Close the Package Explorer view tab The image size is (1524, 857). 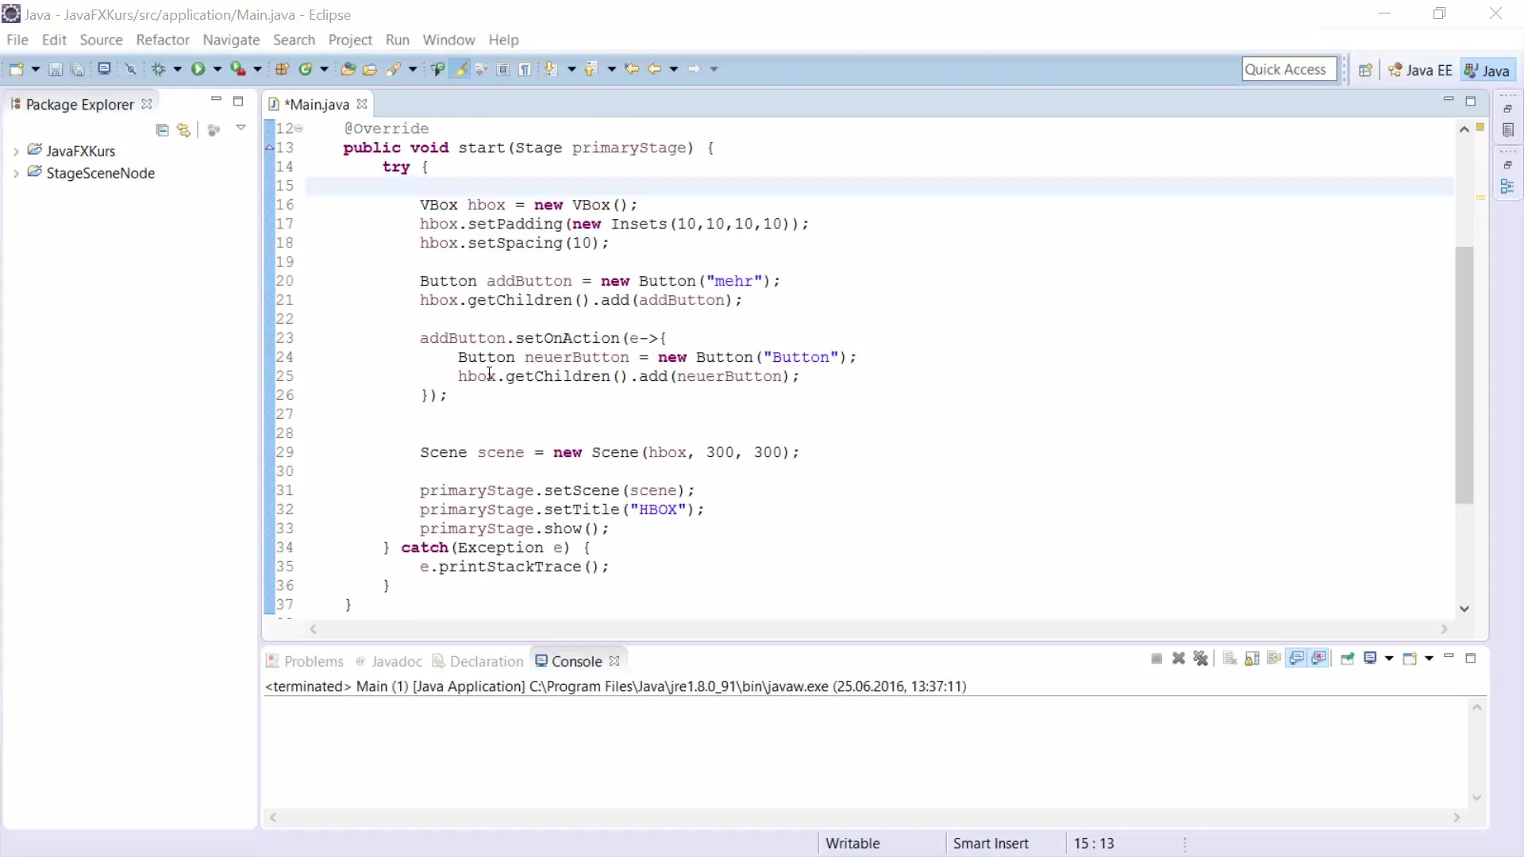click(x=146, y=104)
